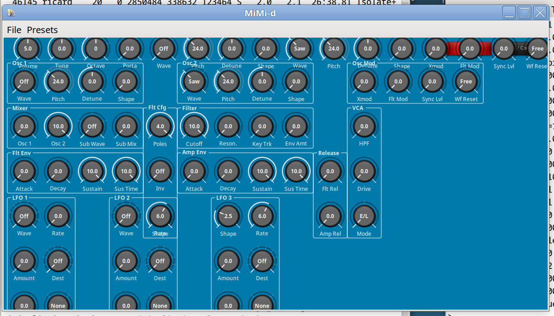
Task: Click the Shape knob inside Osc 2 box
Action: (x=296, y=82)
